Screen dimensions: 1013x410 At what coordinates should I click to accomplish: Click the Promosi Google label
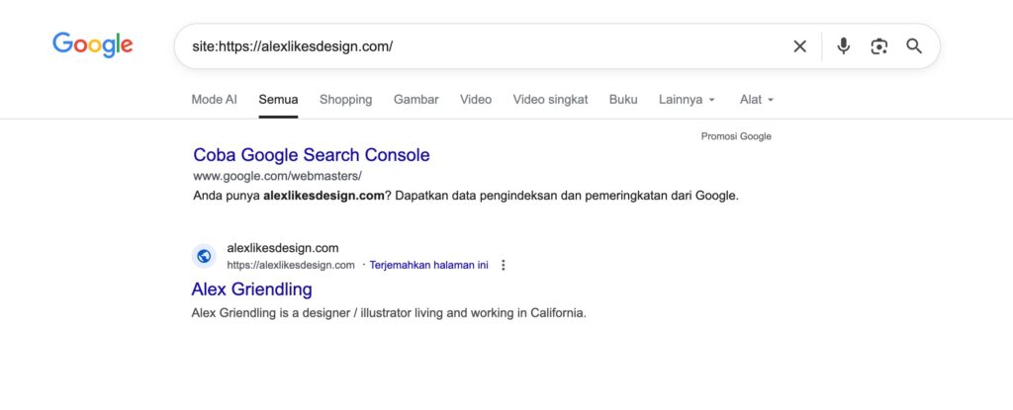pos(736,136)
